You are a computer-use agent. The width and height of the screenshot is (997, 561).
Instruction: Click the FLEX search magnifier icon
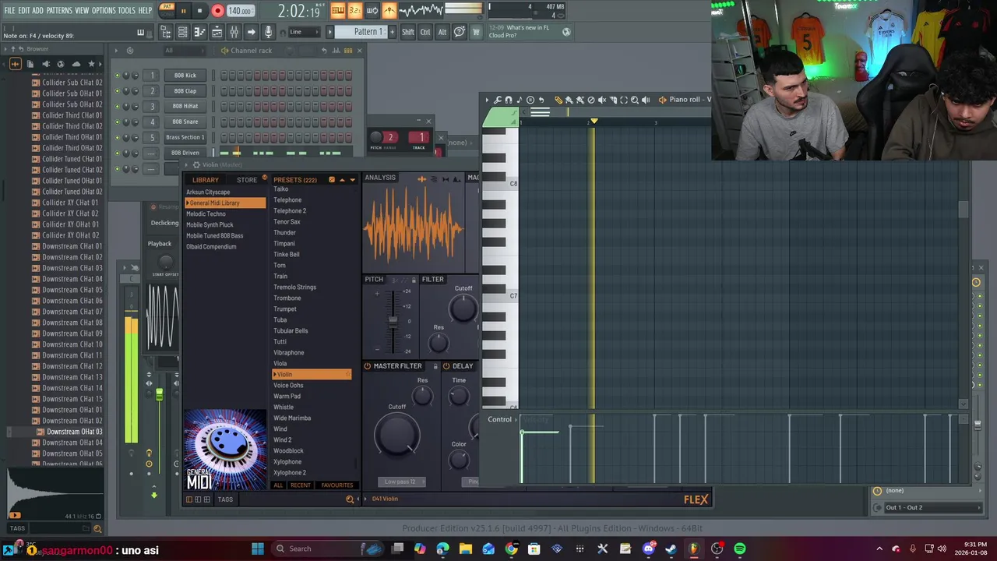350,499
